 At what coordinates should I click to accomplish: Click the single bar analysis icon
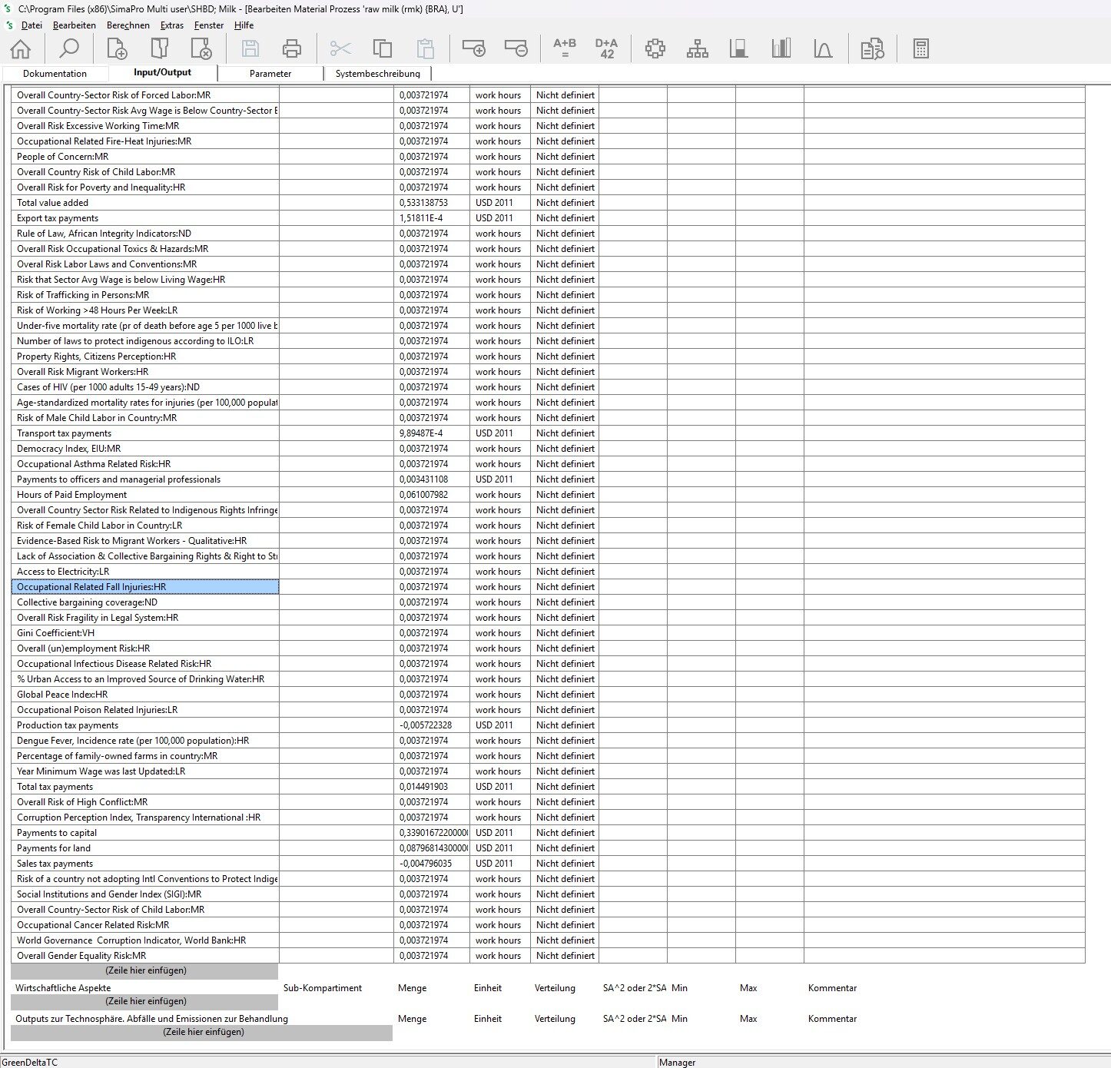[739, 48]
